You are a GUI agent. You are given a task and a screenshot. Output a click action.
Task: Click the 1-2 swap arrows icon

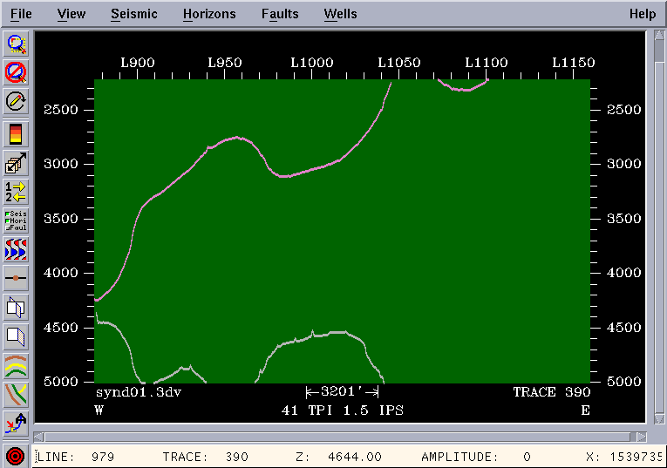click(x=16, y=191)
